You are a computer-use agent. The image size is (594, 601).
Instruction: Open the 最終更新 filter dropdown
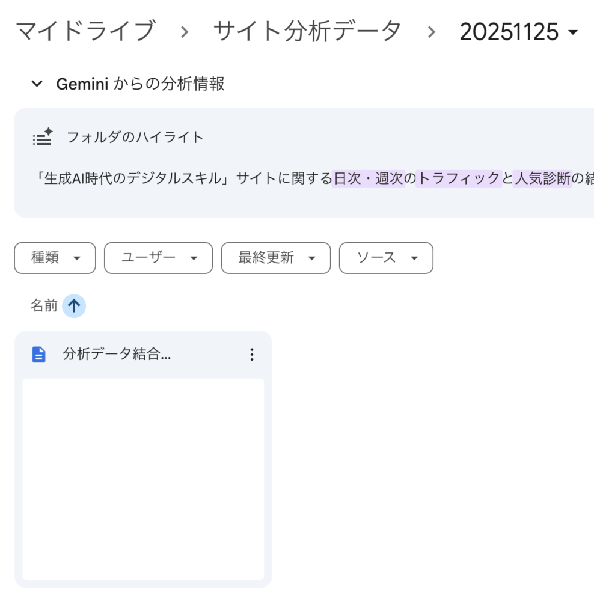click(x=276, y=258)
